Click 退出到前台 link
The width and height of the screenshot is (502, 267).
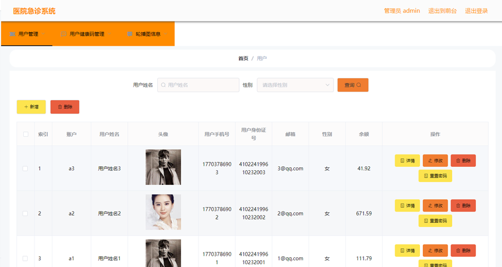coord(443,11)
